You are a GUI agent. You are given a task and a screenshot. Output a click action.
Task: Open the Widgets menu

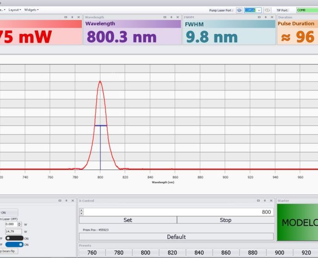point(31,10)
